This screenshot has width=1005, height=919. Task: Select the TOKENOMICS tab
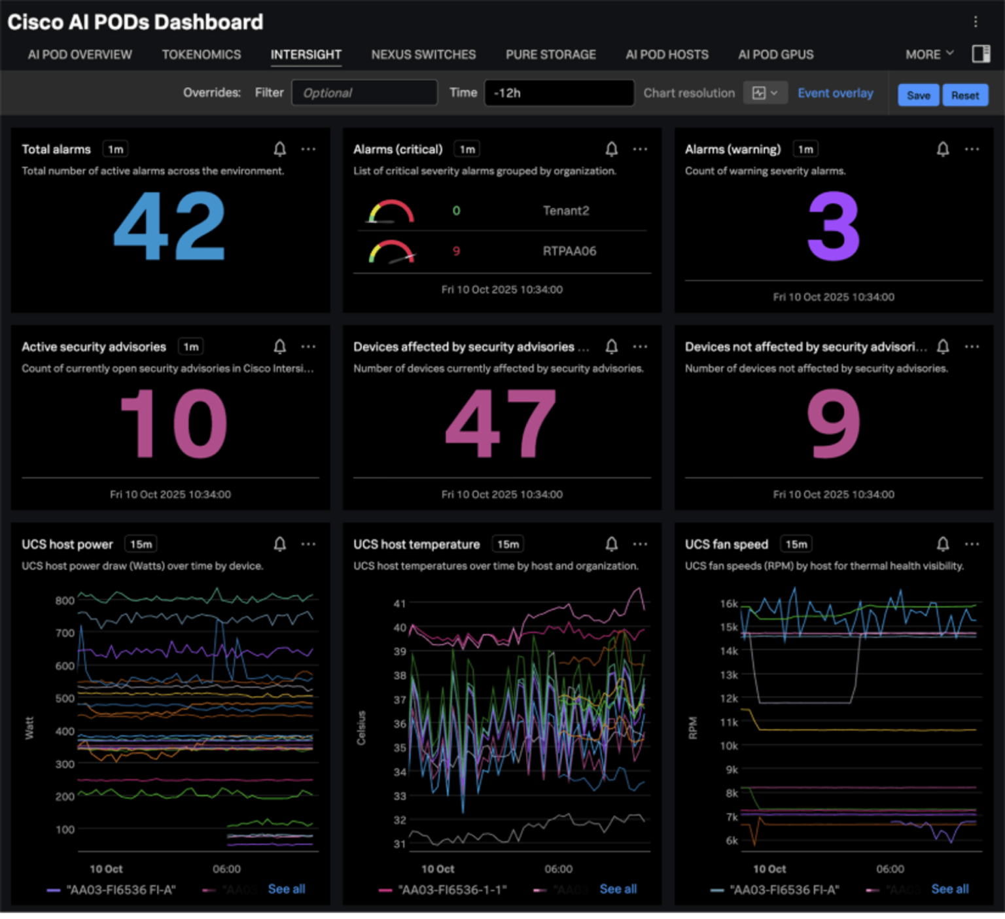[202, 54]
